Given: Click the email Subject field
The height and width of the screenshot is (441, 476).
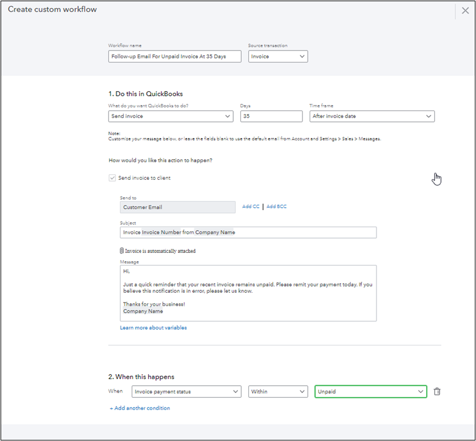Looking at the screenshot, I should pyautogui.click(x=248, y=232).
